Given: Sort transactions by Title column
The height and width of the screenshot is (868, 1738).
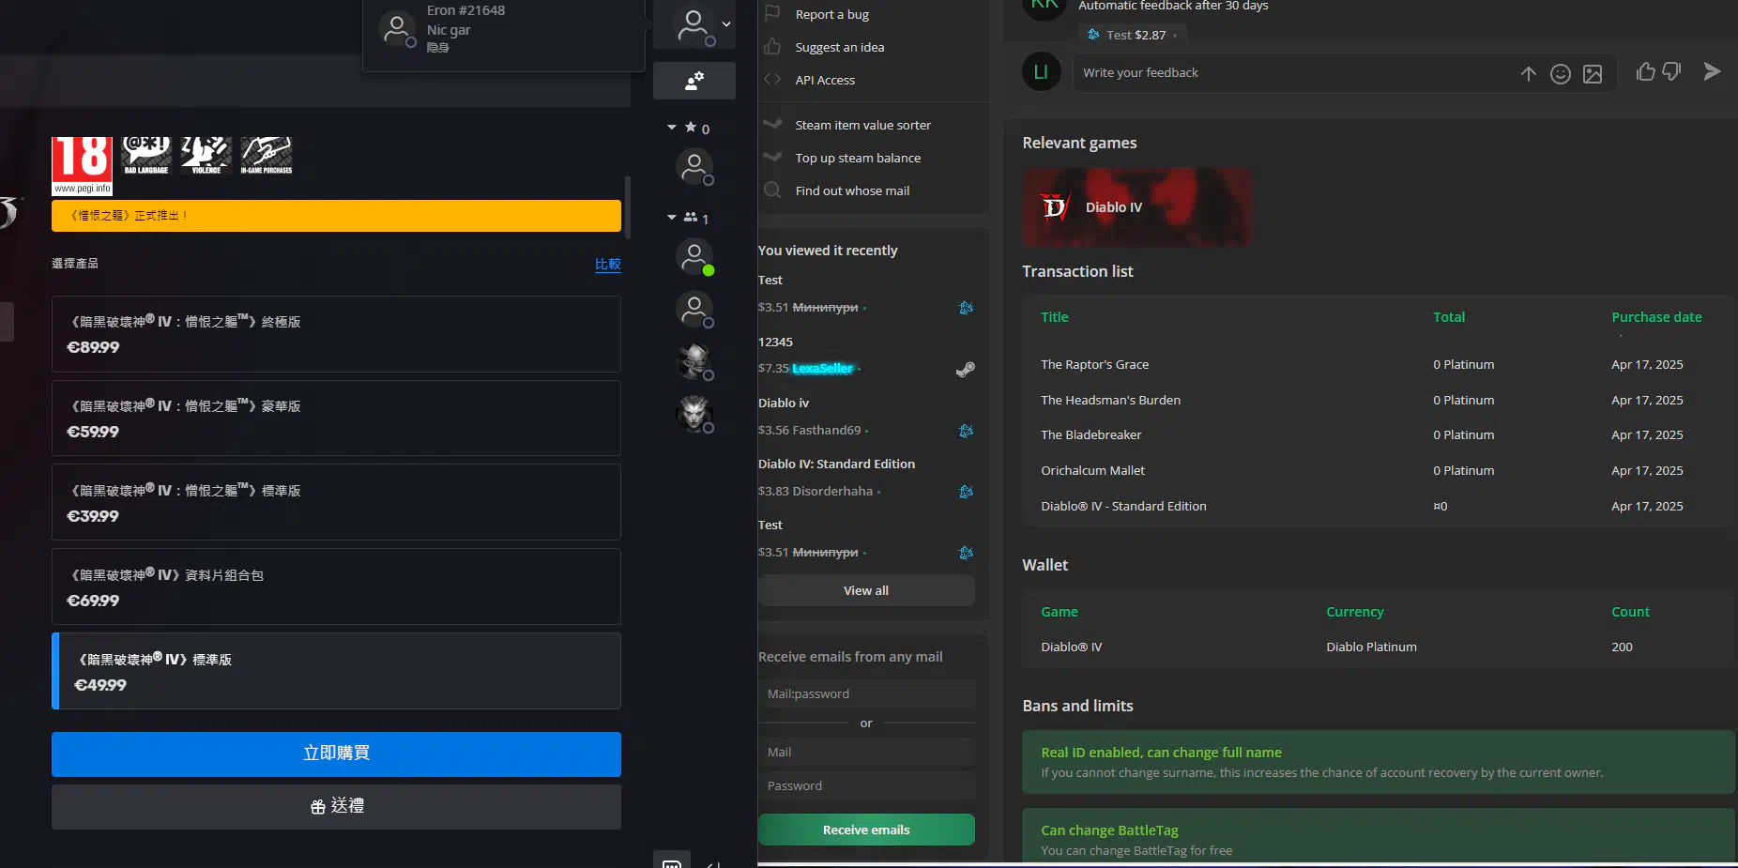Looking at the screenshot, I should tap(1055, 317).
